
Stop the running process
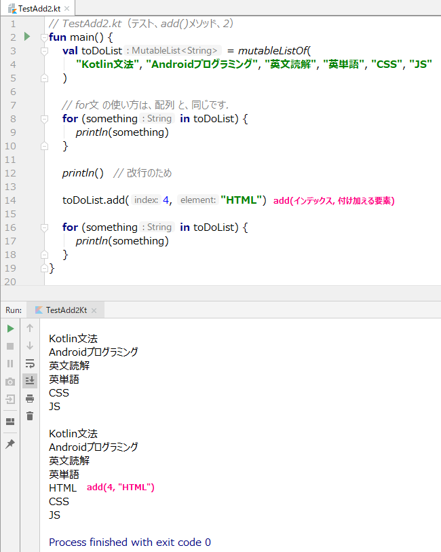coord(11,346)
